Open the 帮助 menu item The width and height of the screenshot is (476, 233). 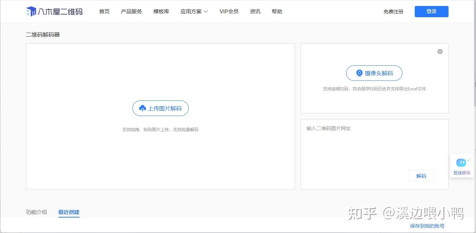[x=277, y=12]
